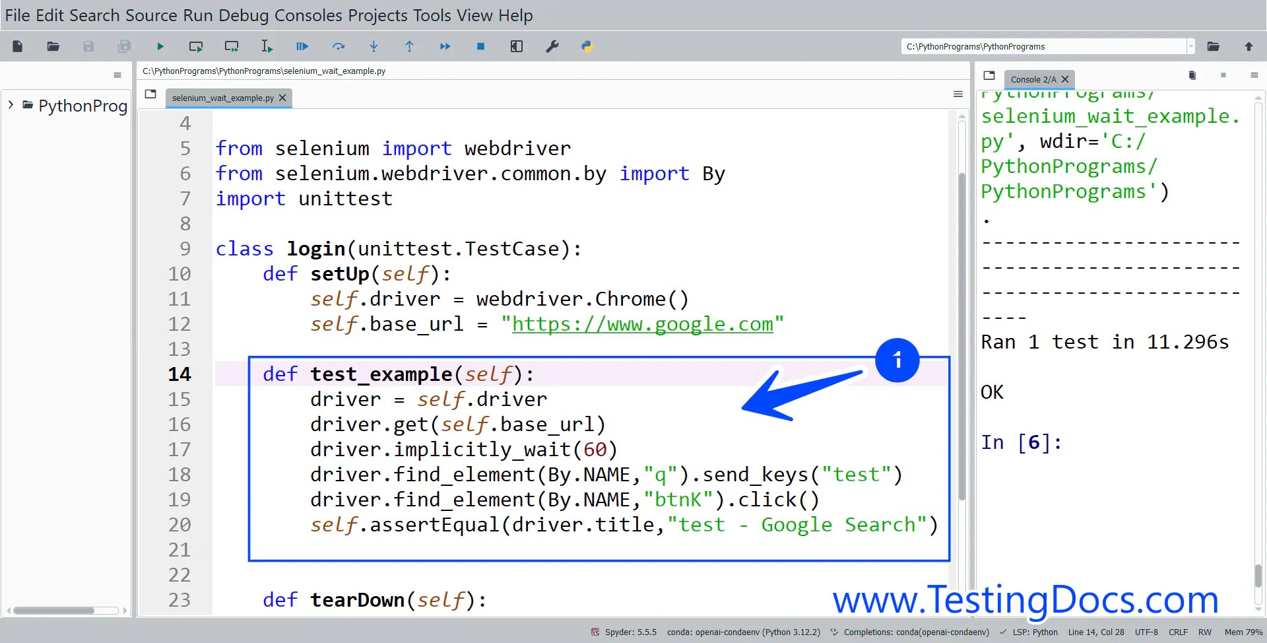Open the working directory dropdown arrow
The image size is (1267, 643).
[1191, 46]
